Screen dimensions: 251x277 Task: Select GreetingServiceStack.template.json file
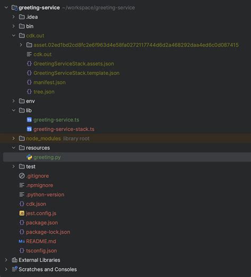tap(76, 73)
